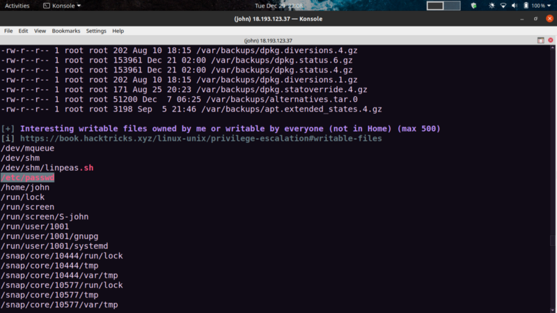Select the (john) 18.193.123.37 tab
This screenshot has height=313, width=557.
click(x=268, y=40)
